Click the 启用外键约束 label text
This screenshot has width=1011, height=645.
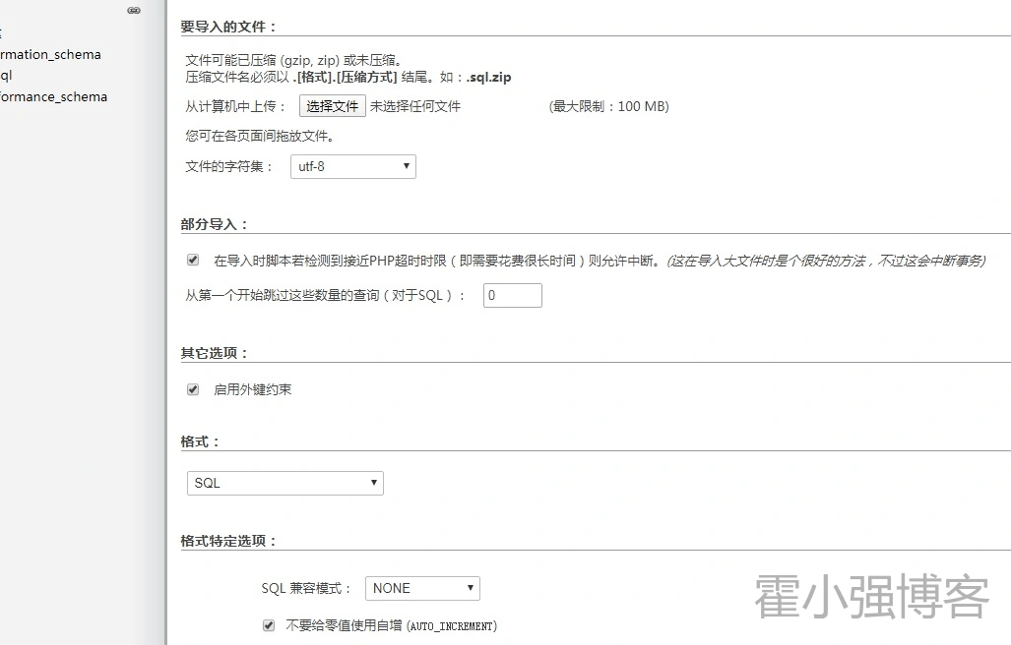[x=252, y=390]
